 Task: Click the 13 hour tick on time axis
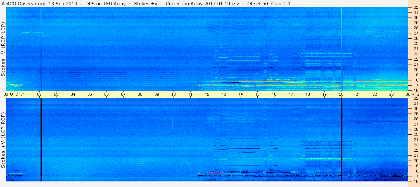coord(224,94)
